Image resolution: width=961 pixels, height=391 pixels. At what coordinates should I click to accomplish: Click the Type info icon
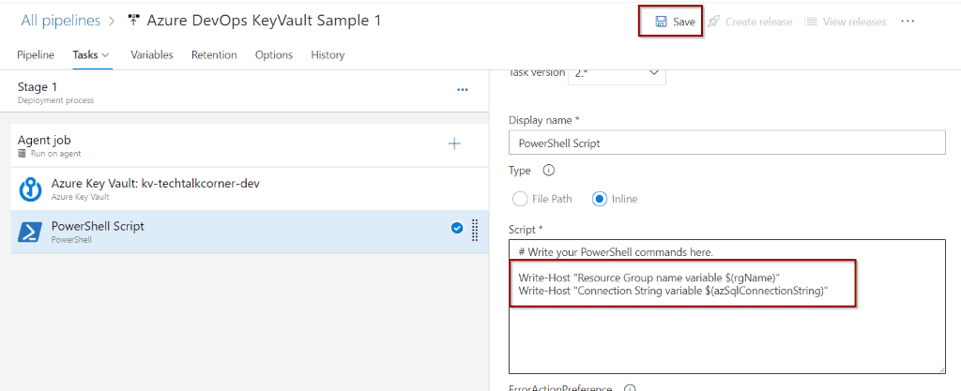(548, 170)
